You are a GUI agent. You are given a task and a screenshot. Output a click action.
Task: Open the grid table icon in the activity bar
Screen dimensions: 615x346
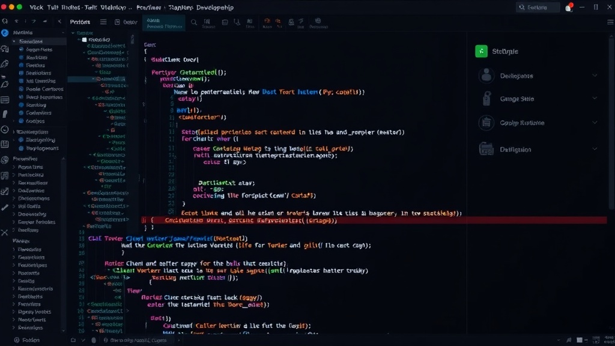click(5, 144)
